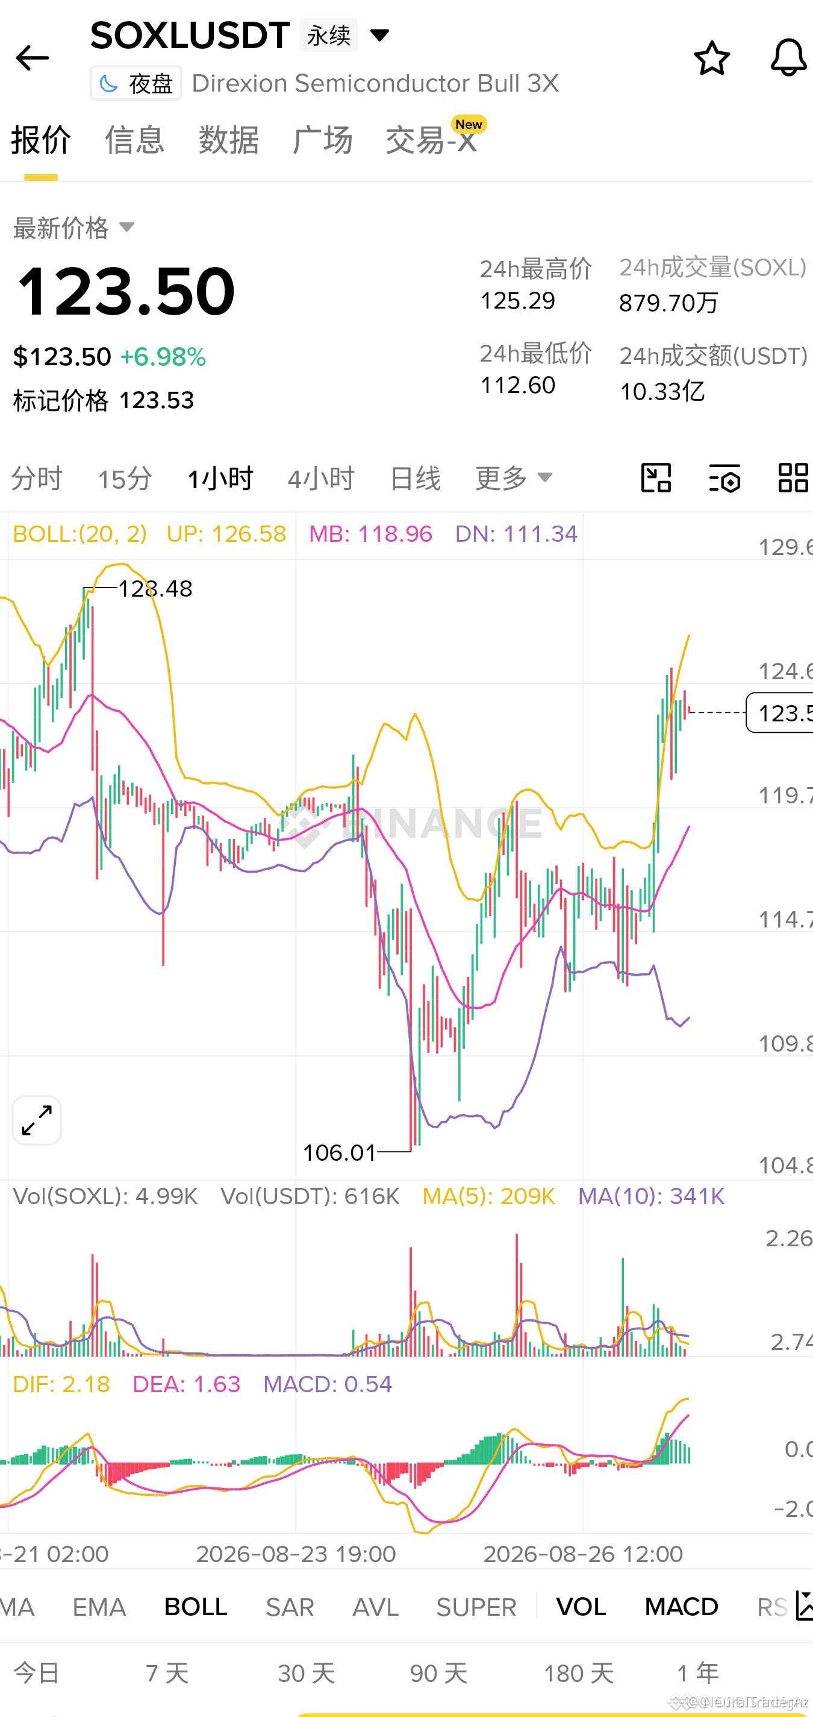
Task: Select the 7 天 performance range
Action: click(x=167, y=1673)
